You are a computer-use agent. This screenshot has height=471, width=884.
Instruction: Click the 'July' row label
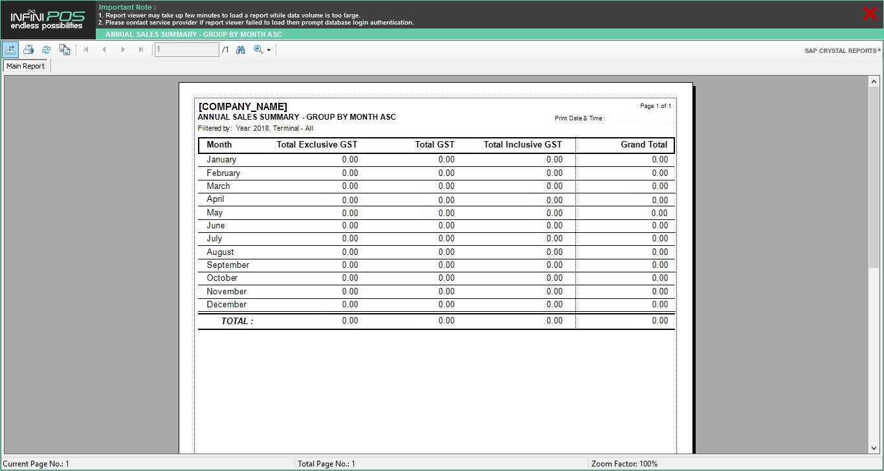click(214, 238)
